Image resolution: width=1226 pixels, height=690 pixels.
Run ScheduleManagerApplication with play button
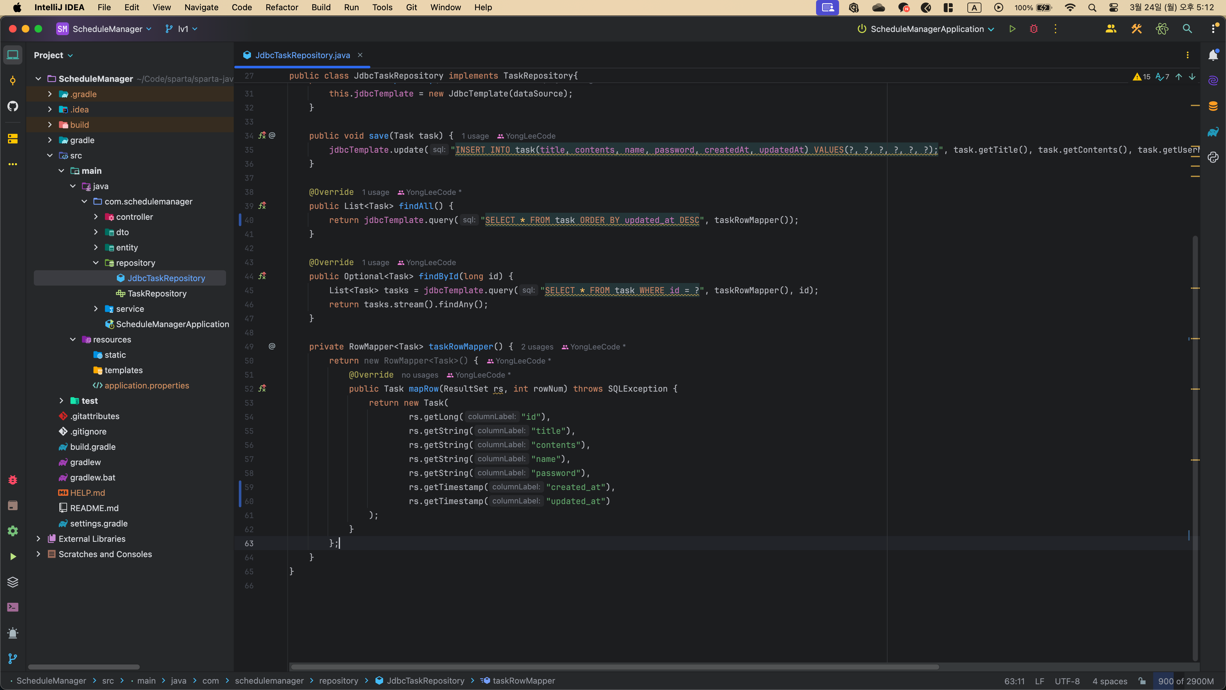pyautogui.click(x=1012, y=29)
